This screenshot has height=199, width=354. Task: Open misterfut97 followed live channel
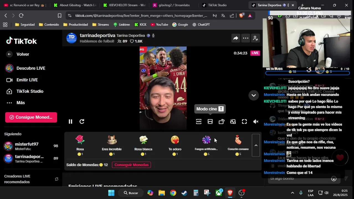[31, 146]
